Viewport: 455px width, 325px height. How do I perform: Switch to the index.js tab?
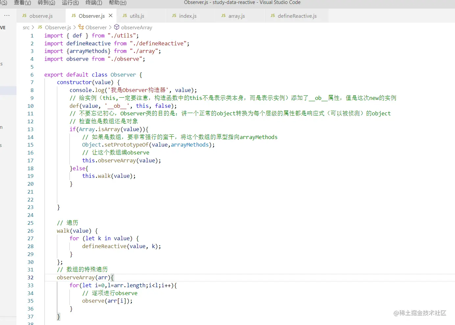188,15
